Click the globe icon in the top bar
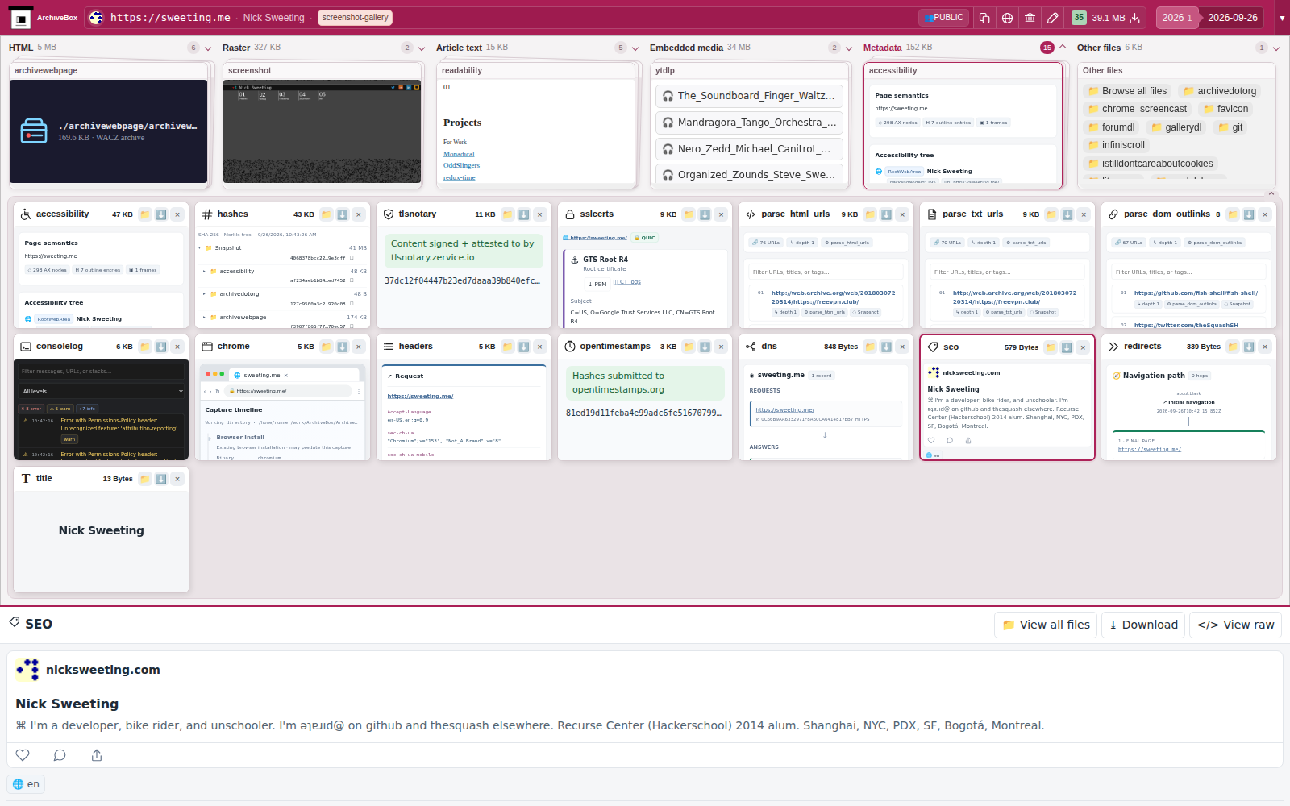 [x=1007, y=18]
